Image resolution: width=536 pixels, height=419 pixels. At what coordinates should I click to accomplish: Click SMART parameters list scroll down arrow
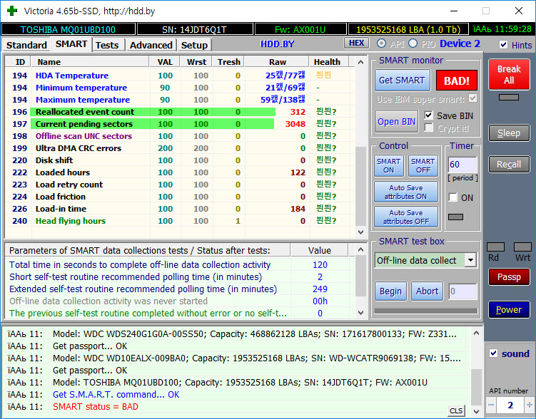click(x=360, y=313)
